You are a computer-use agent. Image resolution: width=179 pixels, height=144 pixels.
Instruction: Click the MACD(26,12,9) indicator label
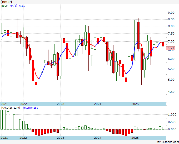point(11,108)
